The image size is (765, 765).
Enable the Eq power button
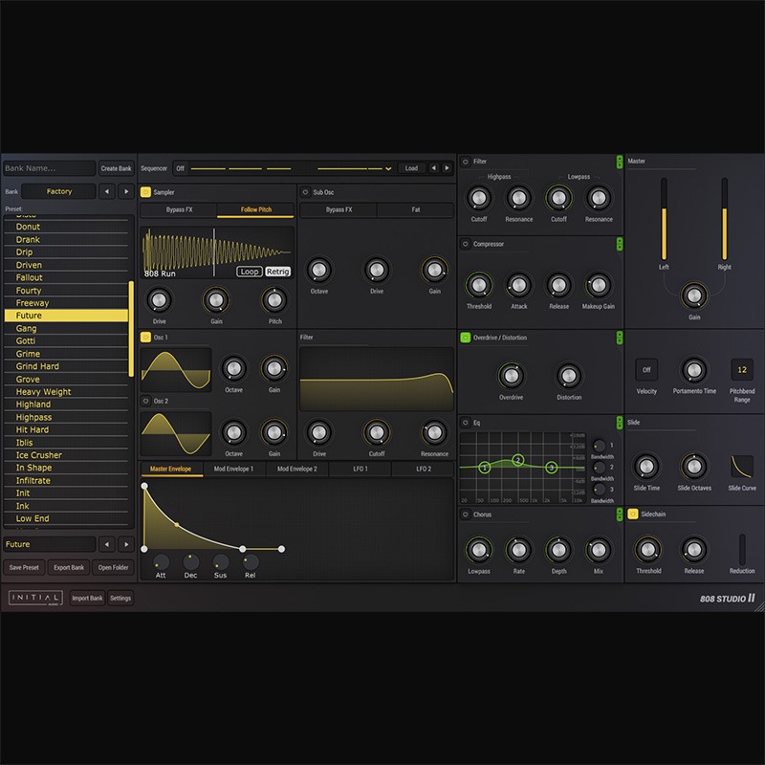point(466,423)
